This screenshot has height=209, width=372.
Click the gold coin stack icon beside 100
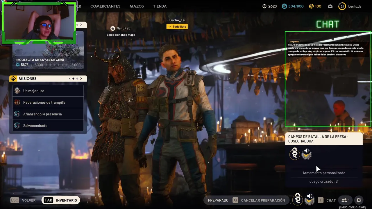click(311, 6)
